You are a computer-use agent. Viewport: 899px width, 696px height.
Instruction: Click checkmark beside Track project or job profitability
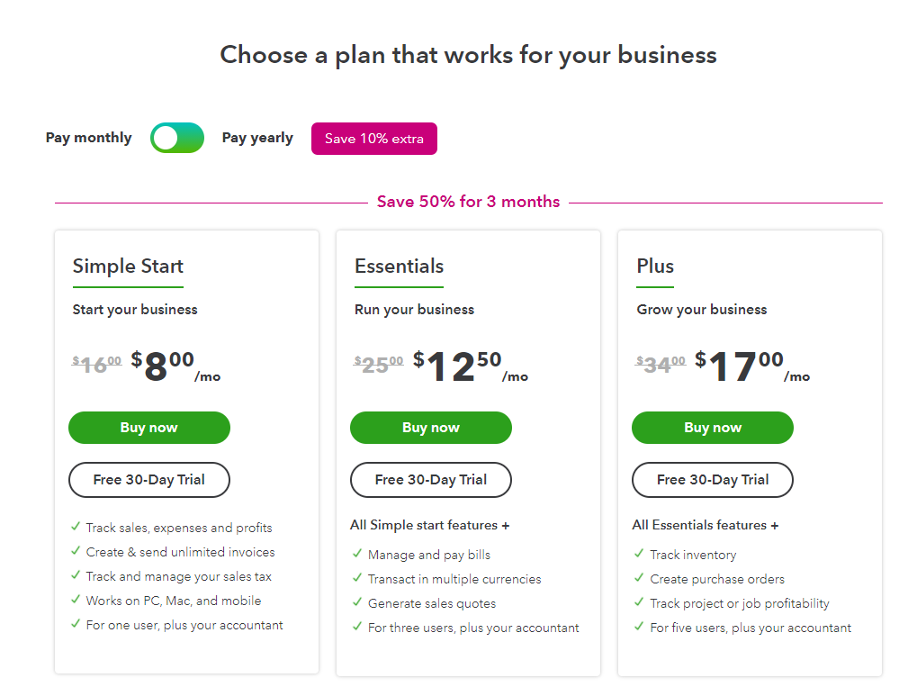click(639, 603)
